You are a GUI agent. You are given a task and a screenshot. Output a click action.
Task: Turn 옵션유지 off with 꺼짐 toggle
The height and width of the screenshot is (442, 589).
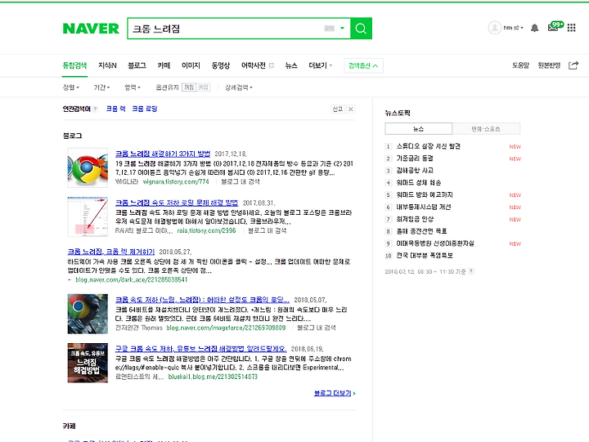pyautogui.click(x=189, y=87)
